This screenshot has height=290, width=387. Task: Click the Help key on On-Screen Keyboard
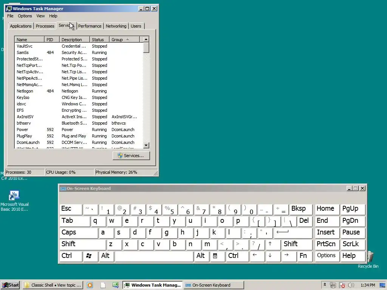[x=353, y=256]
